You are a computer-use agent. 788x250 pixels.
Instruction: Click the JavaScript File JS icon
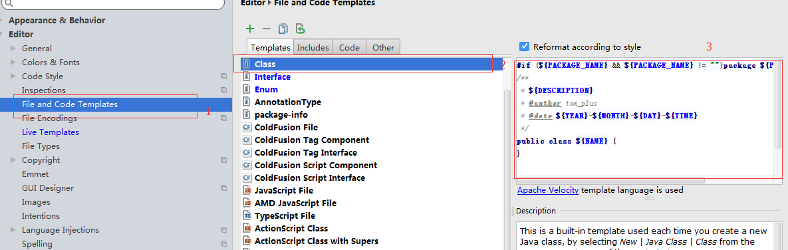[x=247, y=191]
